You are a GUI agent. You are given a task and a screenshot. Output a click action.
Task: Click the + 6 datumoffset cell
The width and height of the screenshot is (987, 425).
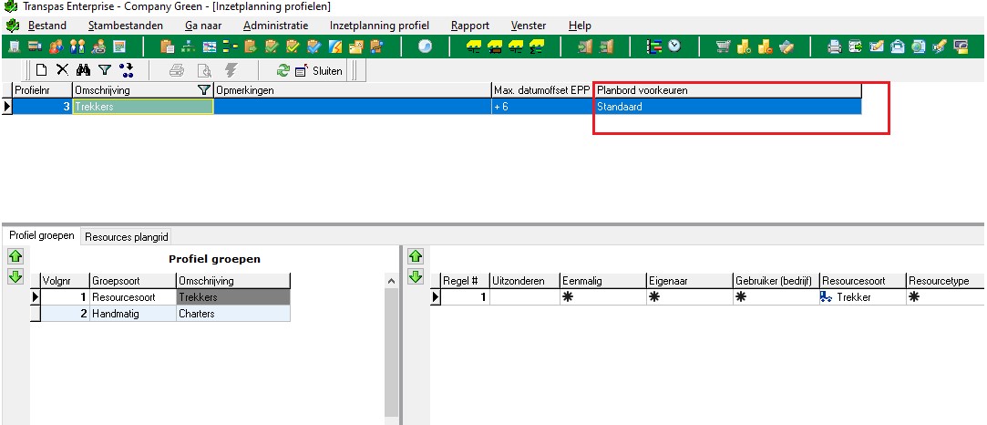tap(542, 107)
